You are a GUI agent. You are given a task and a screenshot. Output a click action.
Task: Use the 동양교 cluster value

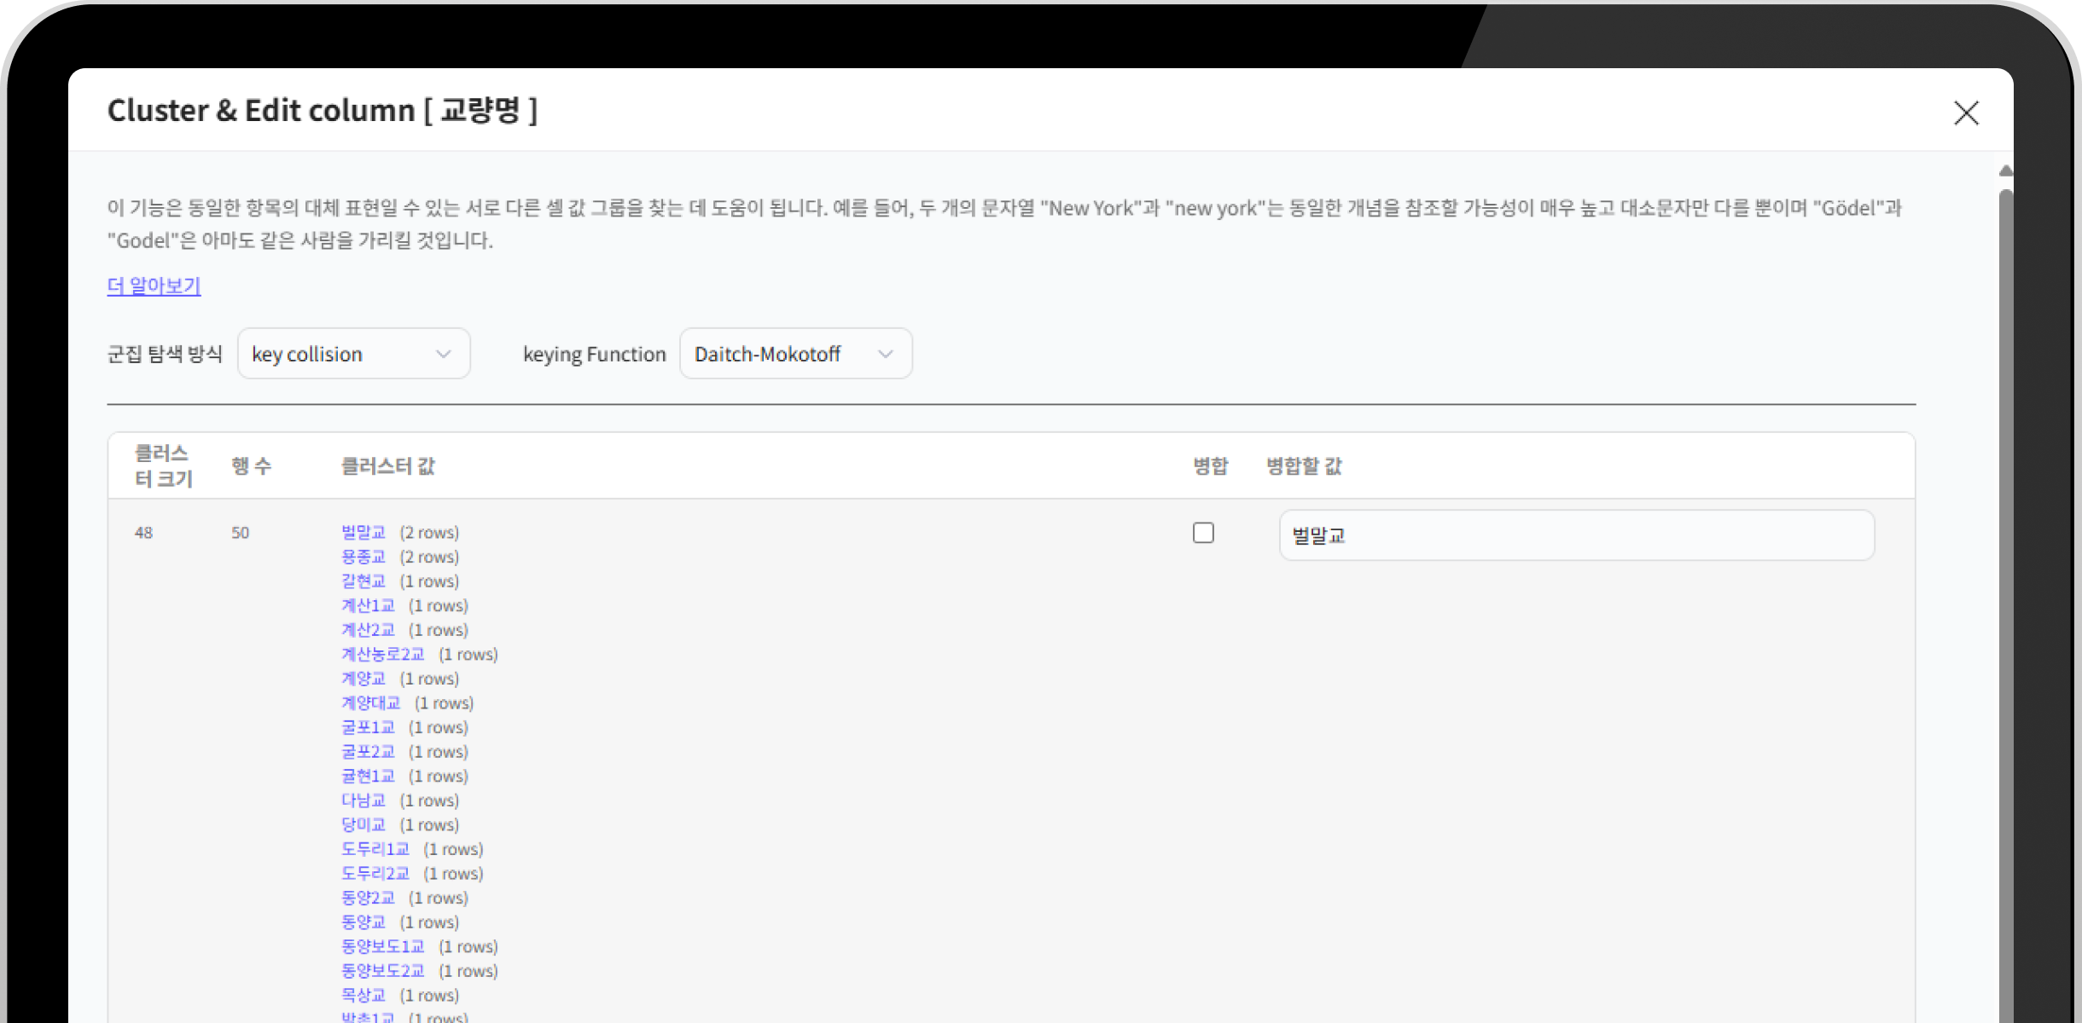[x=363, y=922]
